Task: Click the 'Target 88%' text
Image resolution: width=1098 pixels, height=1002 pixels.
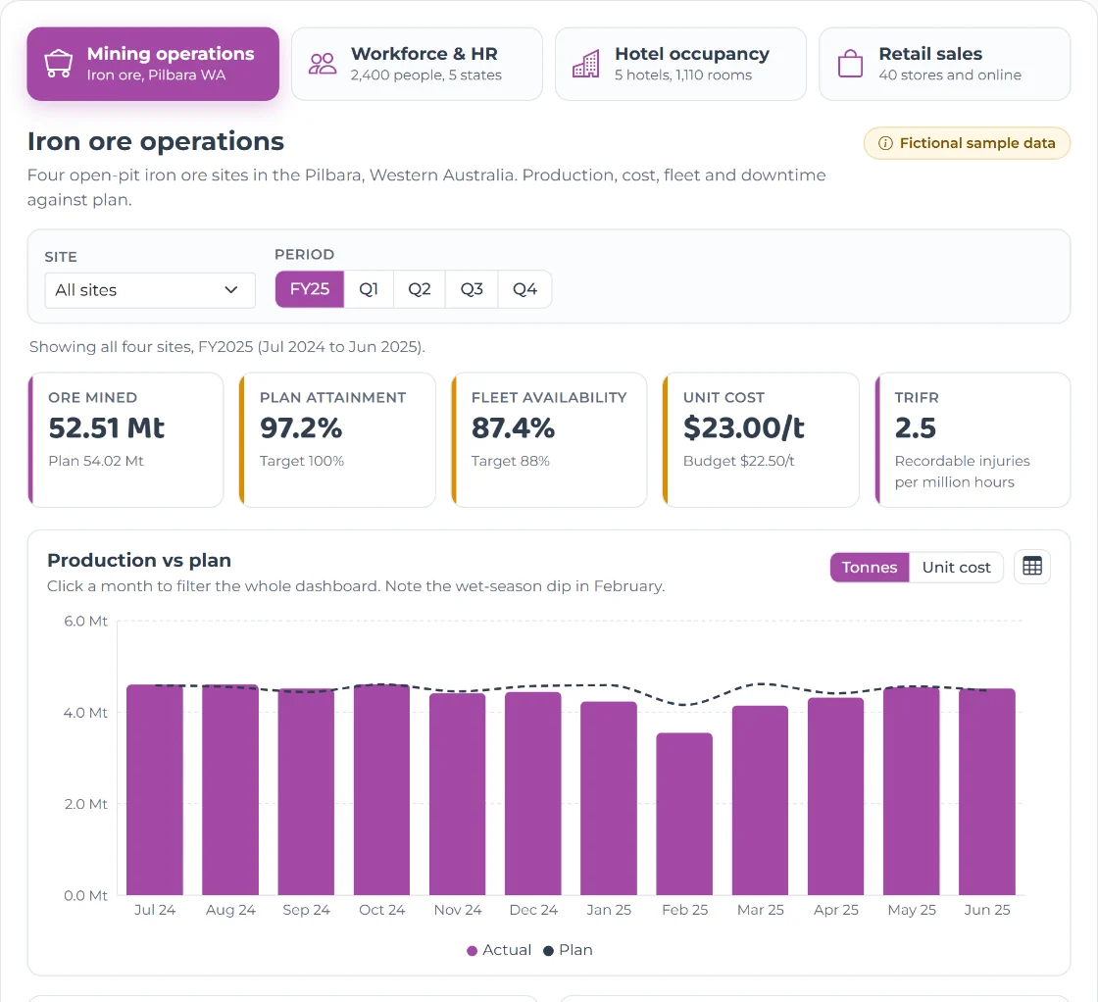Action: pyautogui.click(x=511, y=461)
